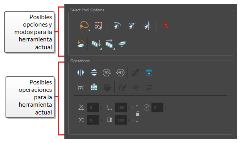Viewport: 241px width, 143px height.
Task: Flip the selection horizontally
Action: pos(80,73)
